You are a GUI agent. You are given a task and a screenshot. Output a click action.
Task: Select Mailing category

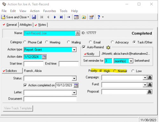(68, 42)
